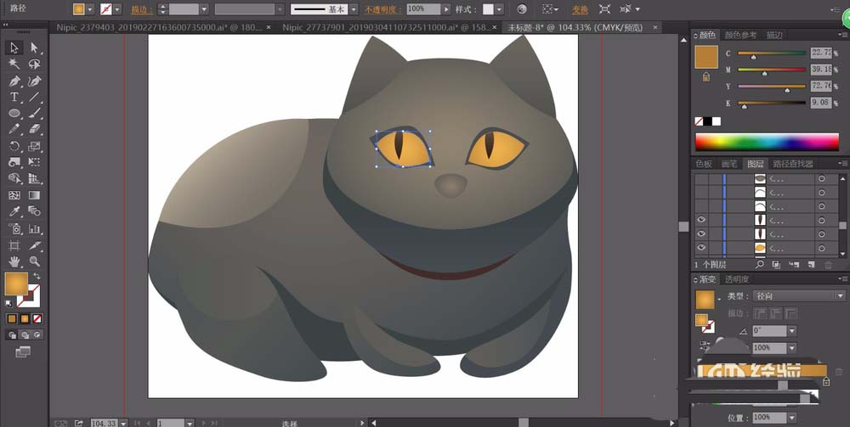Click Change Screen Mode button
Screen dimensions: 850x427
tap(23, 352)
